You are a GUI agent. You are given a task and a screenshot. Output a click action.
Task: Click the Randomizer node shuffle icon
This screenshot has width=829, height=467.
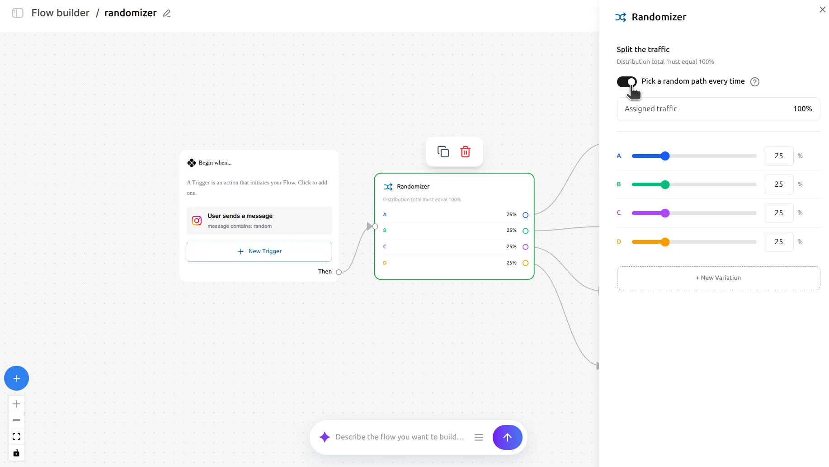pyautogui.click(x=388, y=187)
